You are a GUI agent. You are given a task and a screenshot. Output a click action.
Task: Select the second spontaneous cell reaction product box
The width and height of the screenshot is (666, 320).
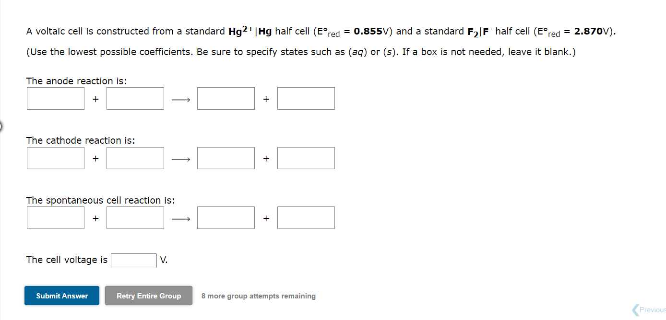click(x=306, y=218)
